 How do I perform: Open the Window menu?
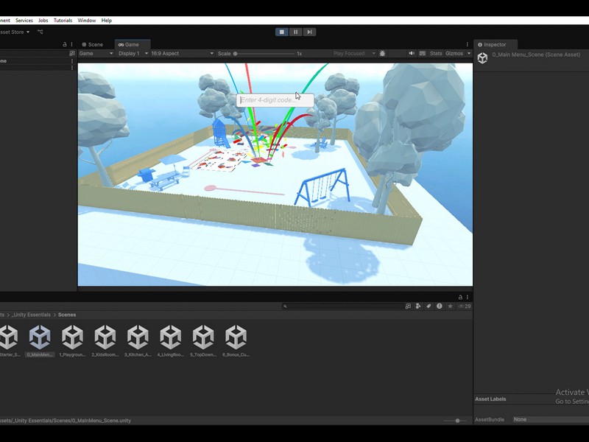pos(86,21)
